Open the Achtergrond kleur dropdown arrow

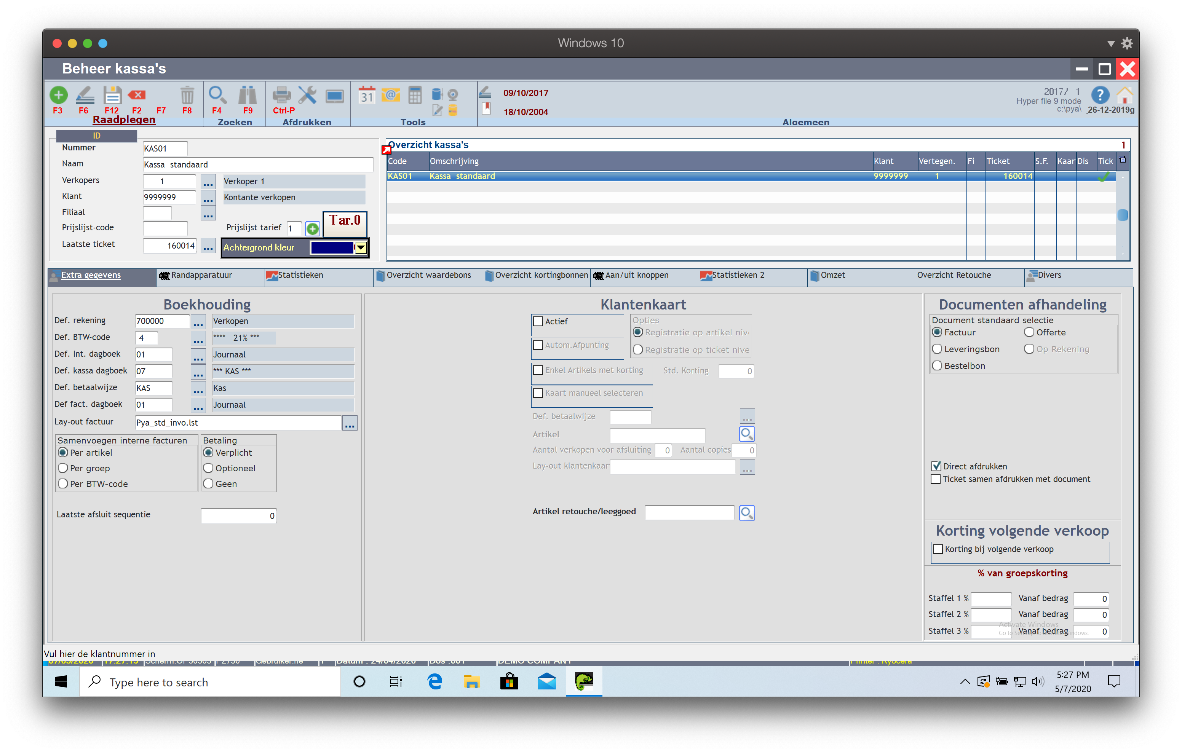361,248
